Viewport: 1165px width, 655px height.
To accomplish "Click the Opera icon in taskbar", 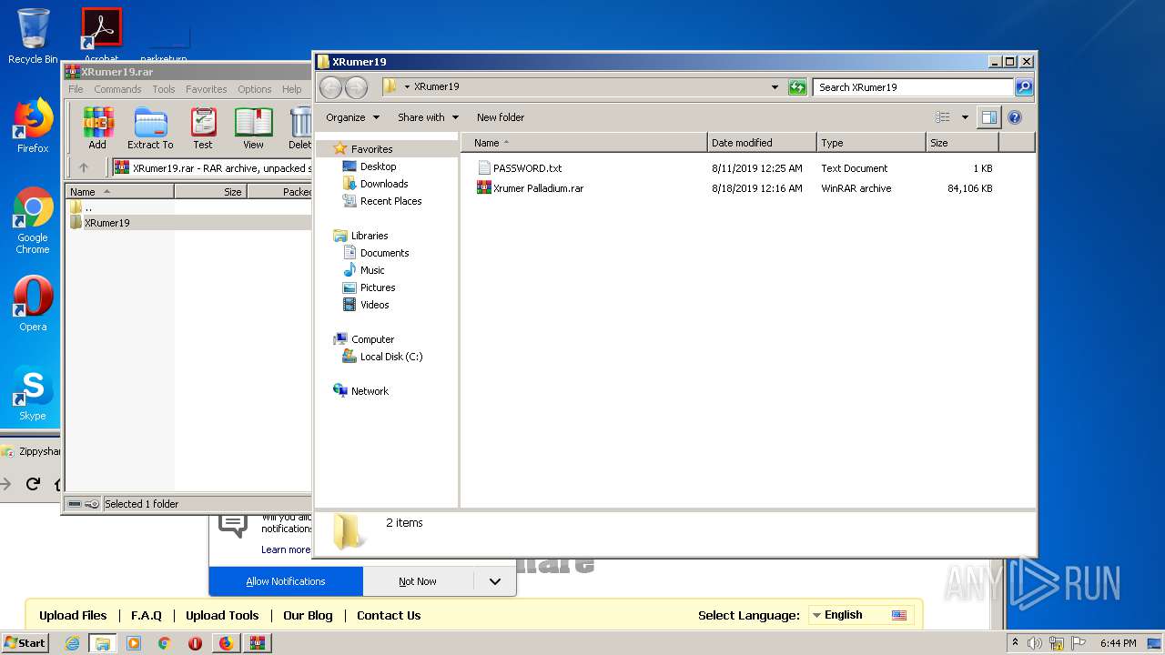I will pyautogui.click(x=195, y=643).
